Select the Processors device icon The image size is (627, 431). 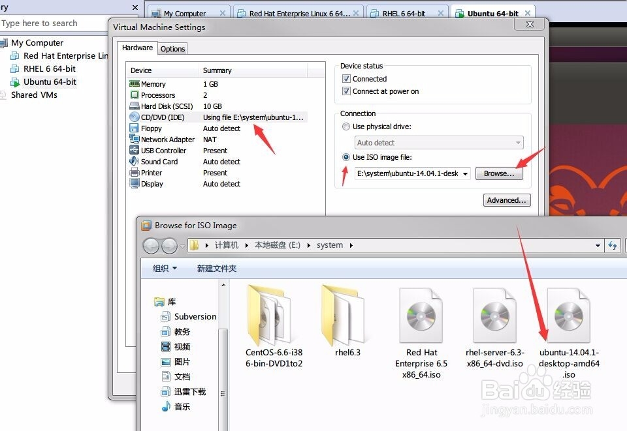(x=135, y=95)
